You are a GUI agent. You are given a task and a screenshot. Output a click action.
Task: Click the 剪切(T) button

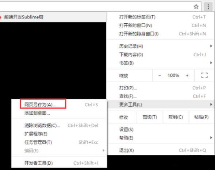point(150,117)
